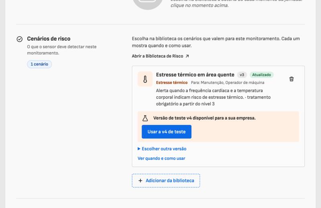Click the orange 'Estresse térmico' category label
The image size is (321, 208).
pos(172,83)
